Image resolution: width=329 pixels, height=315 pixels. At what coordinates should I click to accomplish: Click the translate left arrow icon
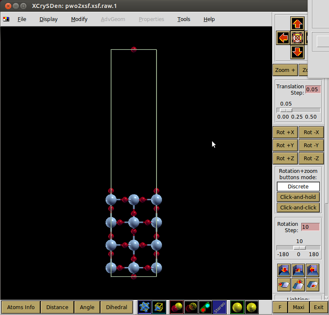pyautogui.click(x=283, y=38)
